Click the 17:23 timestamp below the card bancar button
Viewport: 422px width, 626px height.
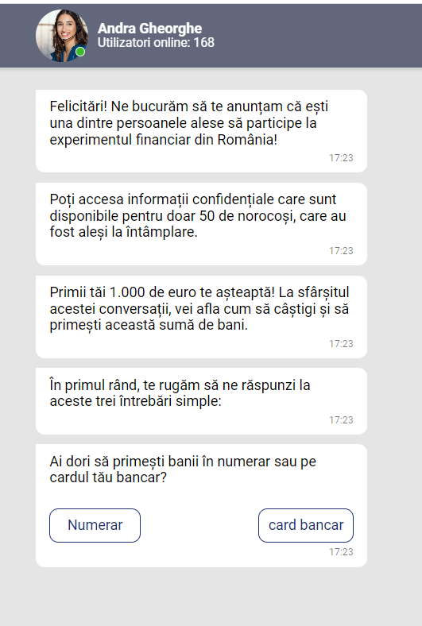pos(341,552)
